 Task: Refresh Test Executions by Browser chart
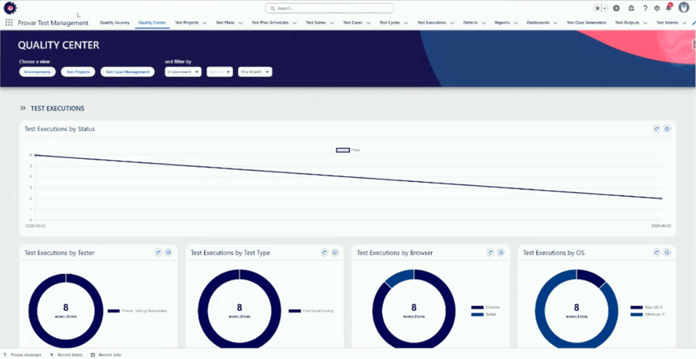pos(491,252)
